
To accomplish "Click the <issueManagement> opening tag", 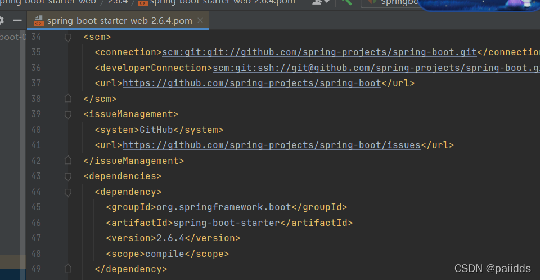I will click(x=131, y=114).
